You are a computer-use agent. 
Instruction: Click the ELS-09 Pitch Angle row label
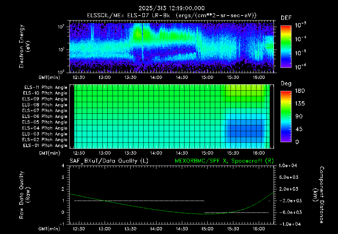(45, 99)
